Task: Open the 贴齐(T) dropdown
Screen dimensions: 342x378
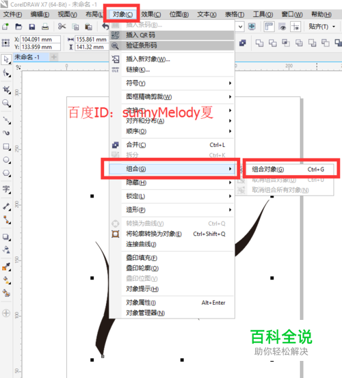Action: pyautogui.click(x=321, y=27)
